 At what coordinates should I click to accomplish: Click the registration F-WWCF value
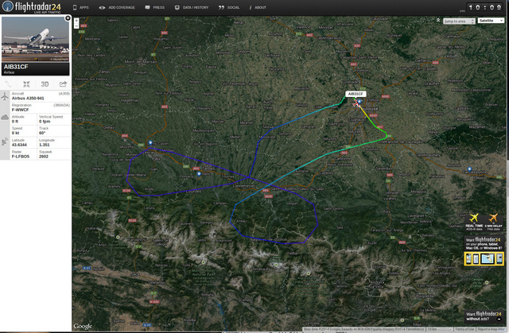[21, 110]
